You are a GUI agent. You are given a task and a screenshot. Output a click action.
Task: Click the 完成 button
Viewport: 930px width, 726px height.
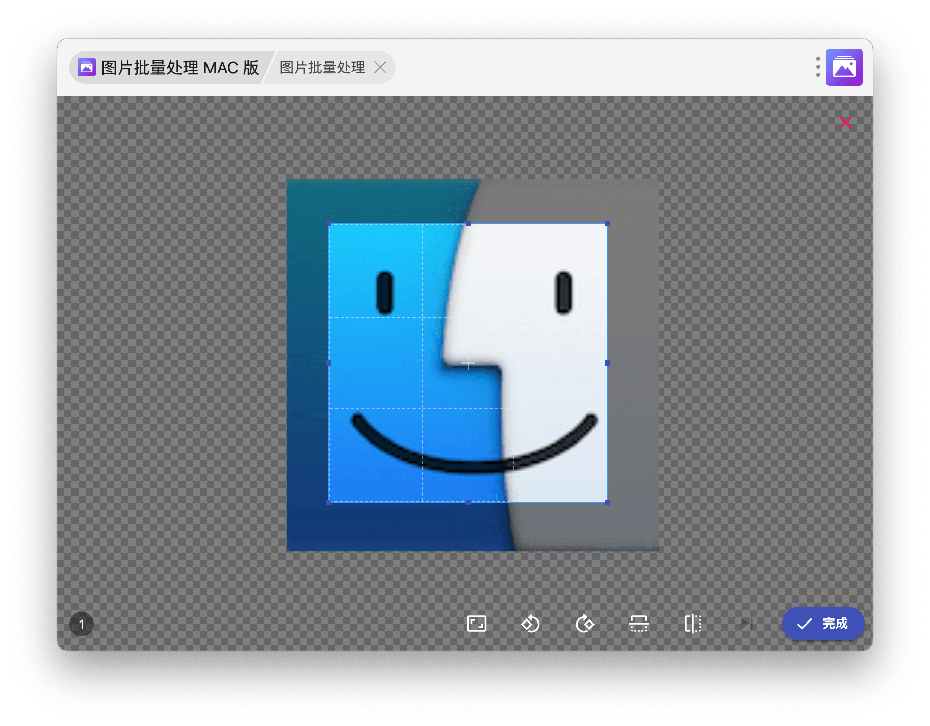(x=823, y=624)
